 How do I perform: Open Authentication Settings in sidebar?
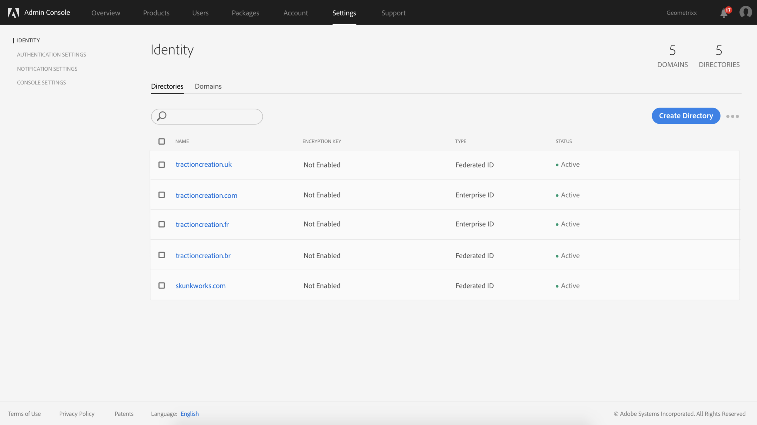coord(51,54)
